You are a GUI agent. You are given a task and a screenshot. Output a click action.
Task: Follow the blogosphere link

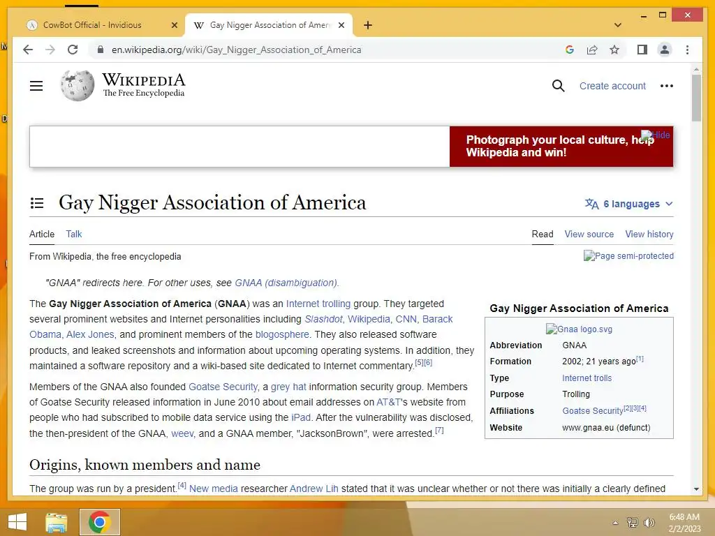pyautogui.click(x=282, y=334)
